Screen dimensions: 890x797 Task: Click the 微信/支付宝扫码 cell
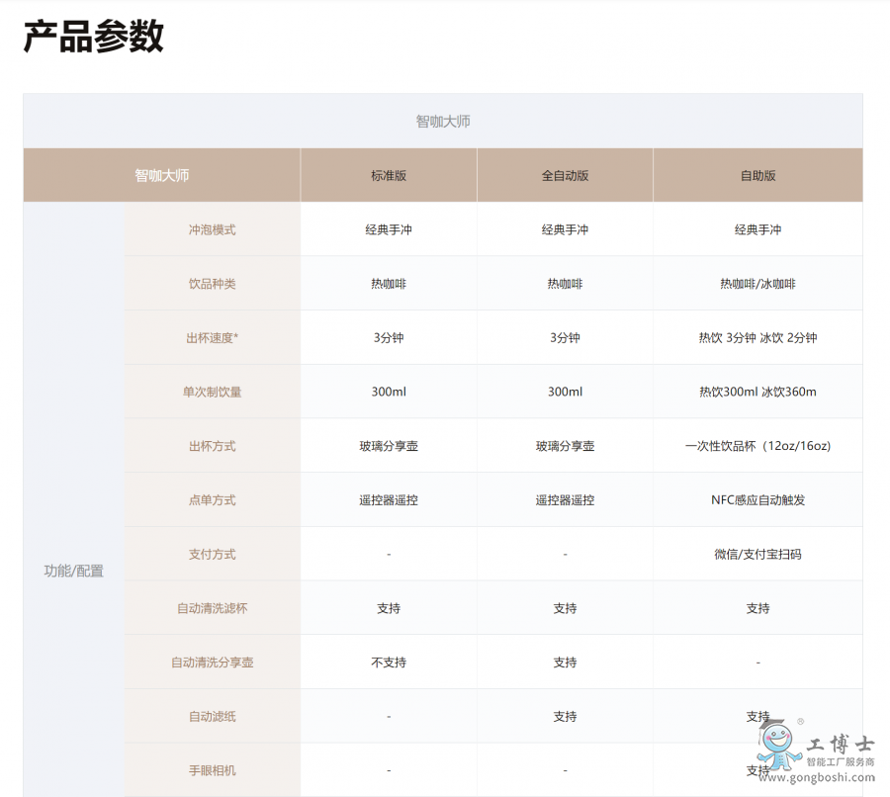tap(757, 554)
